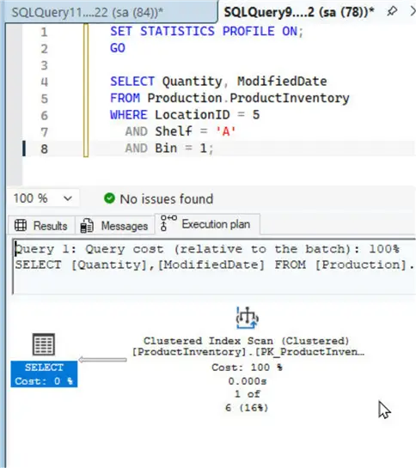
Task: Click the WHERE LocationID = 5 line
Action: click(x=185, y=115)
